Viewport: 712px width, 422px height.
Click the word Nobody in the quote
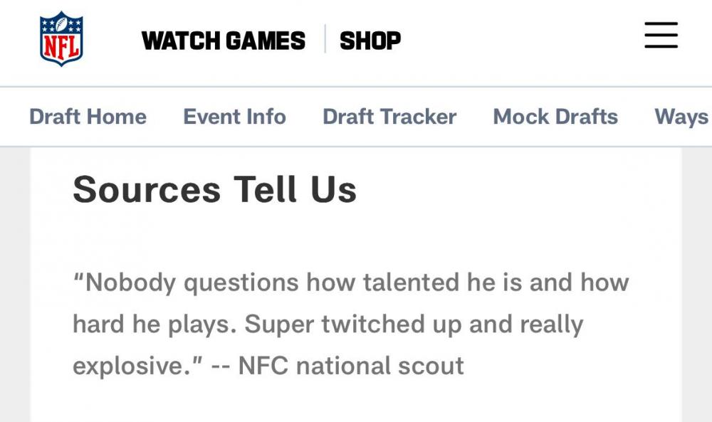tap(131, 283)
